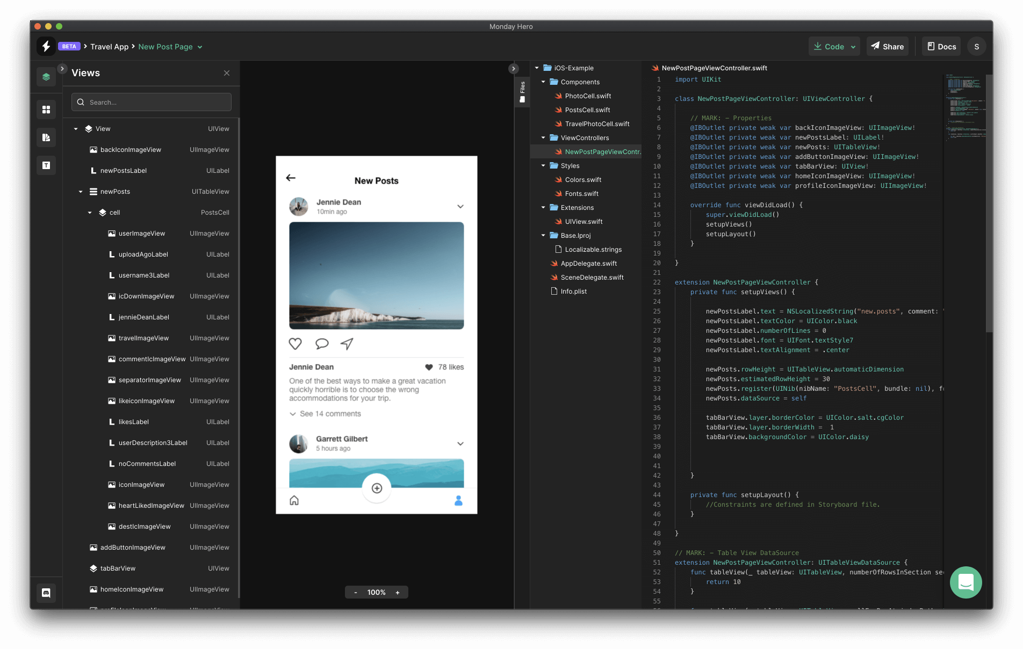This screenshot has width=1023, height=649.
Task: Select the components grid icon in the sidebar
Action: coord(46,110)
